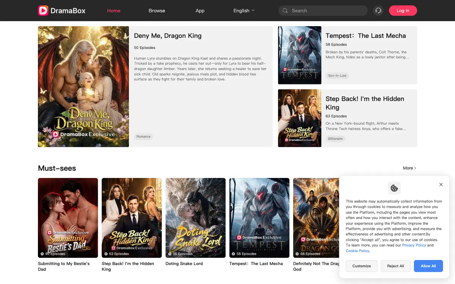
Task: Open Deny Me, Dragon King large poster
Action: [83, 86]
